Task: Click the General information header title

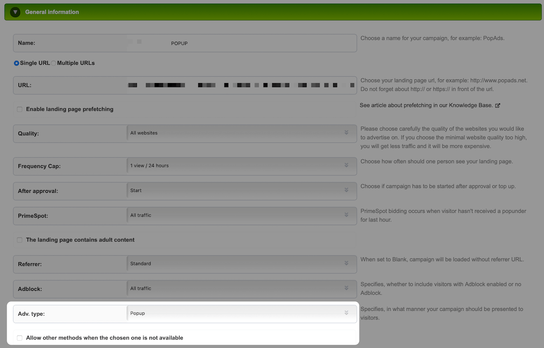Action: tap(52, 12)
